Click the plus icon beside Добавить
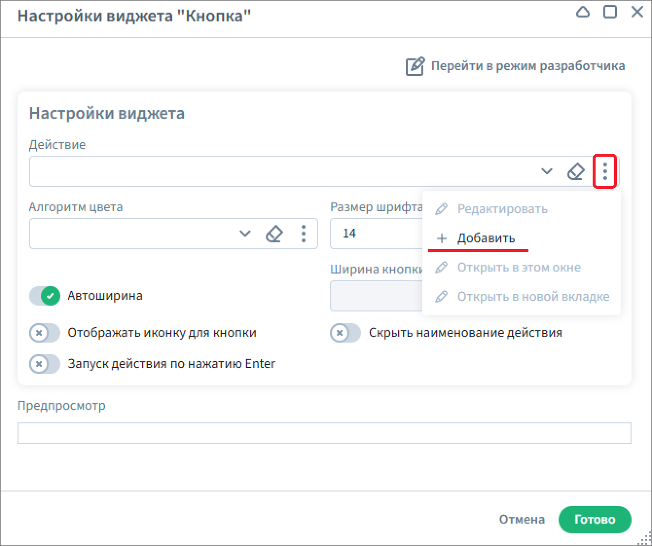 click(441, 238)
